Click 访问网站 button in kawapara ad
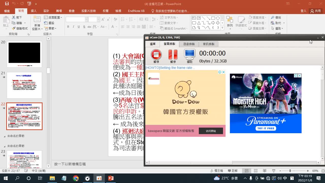The image size is (325, 183). pos(211,131)
